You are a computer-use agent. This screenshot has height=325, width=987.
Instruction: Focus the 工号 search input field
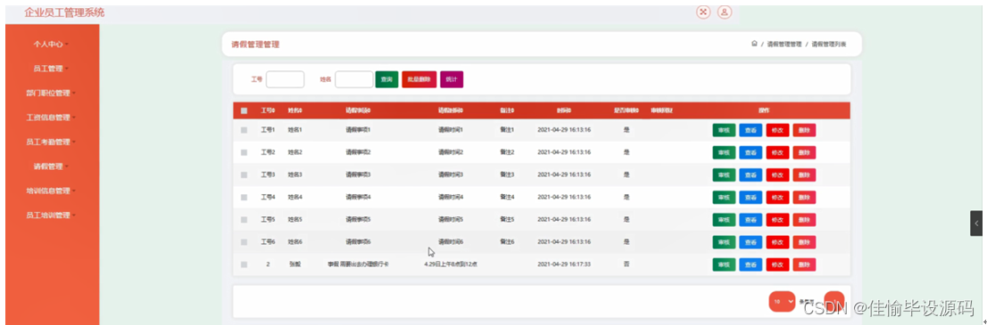pyautogui.click(x=286, y=79)
